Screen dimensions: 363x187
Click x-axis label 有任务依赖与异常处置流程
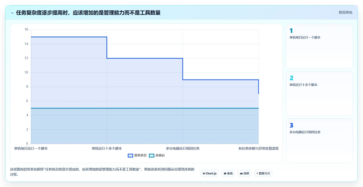point(258,148)
